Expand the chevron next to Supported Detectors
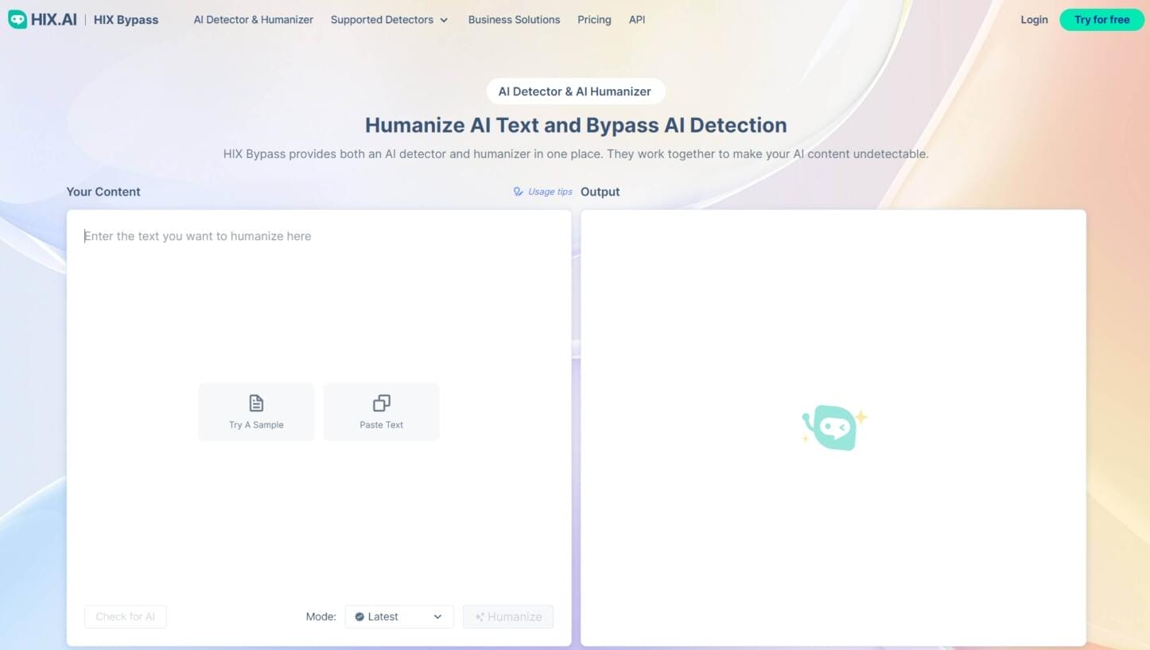This screenshot has height=650, width=1150. tap(444, 20)
